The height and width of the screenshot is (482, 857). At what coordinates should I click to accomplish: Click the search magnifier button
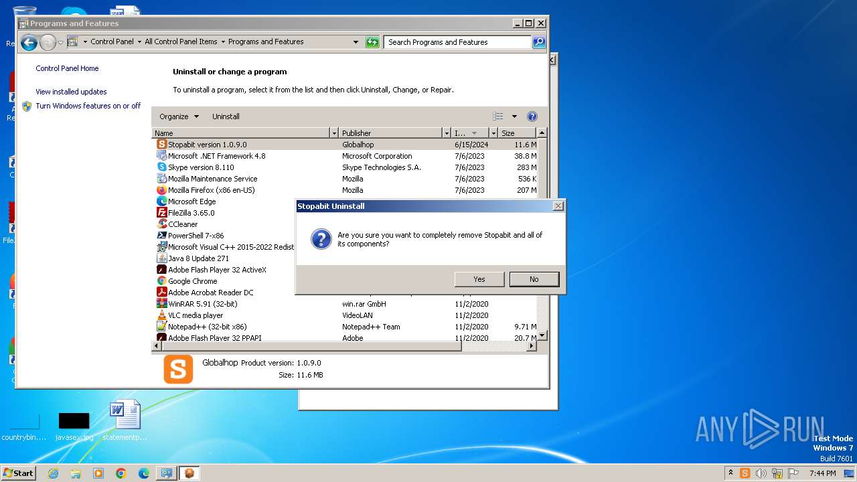(x=539, y=42)
